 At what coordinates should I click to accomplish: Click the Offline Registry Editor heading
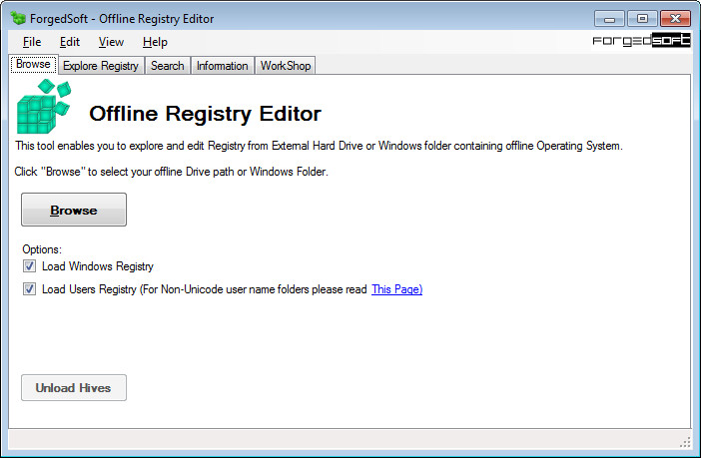(x=205, y=114)
